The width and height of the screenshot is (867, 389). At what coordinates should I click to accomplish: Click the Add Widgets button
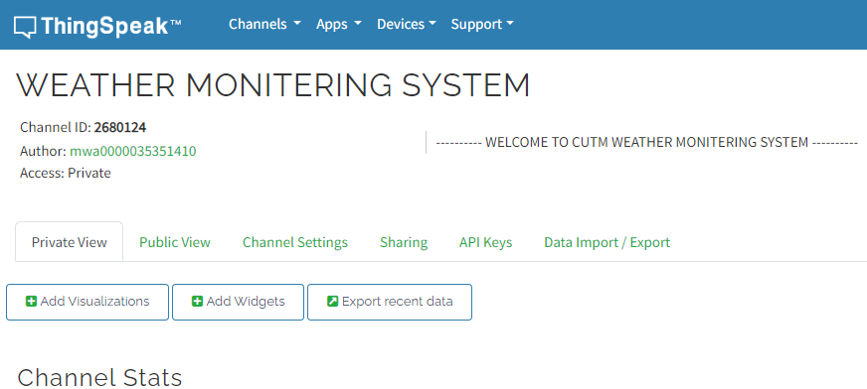pos(239,302)
